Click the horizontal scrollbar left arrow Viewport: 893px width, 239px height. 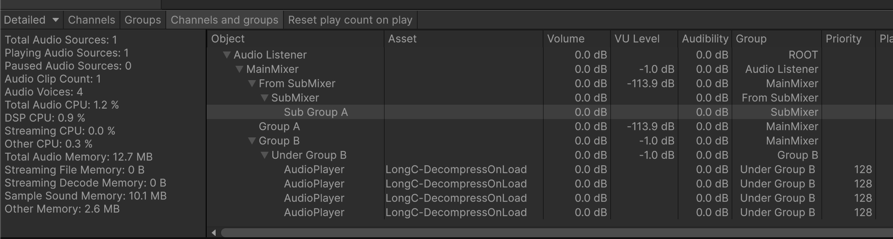214,233
